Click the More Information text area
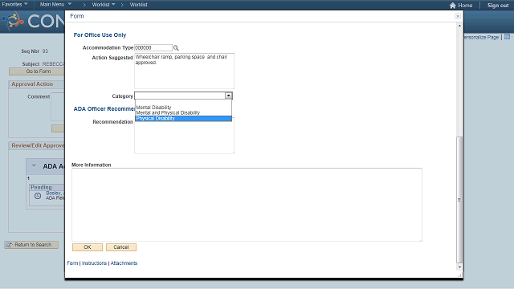514x289 pixels. pyautogui.click(x=247, y=205)
